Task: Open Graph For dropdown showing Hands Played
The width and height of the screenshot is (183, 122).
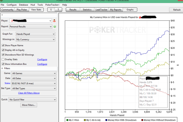Action: coord(36,34)
